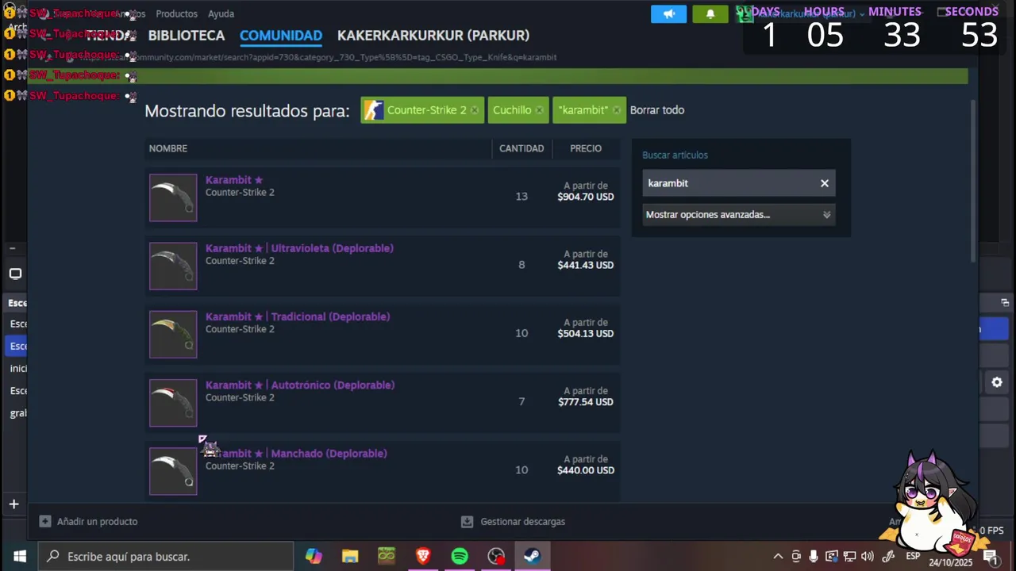Click the green notifications bell icon
This screenshot has height=571, width=1016.
pos(710,13)
